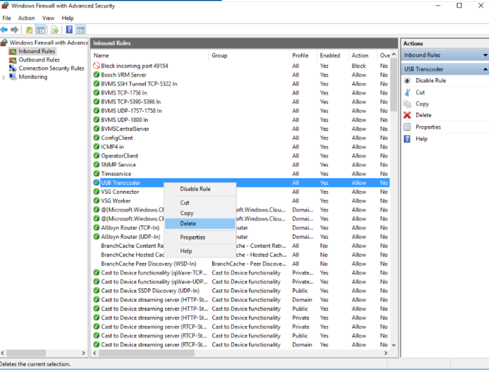Select Delete from the context menu

(x=188, y=223)
